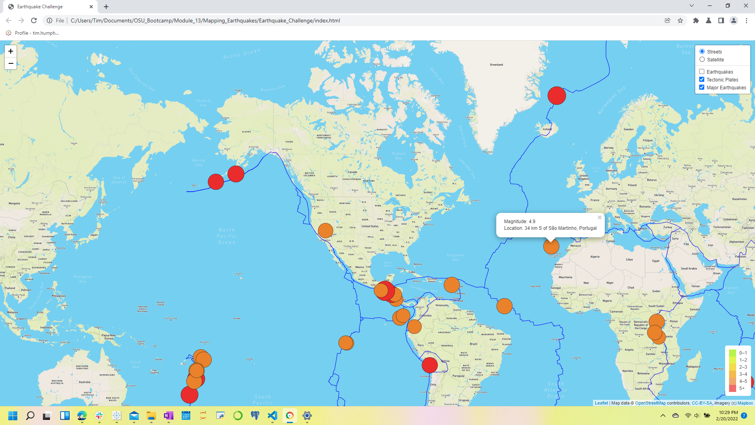The width and height of the screenshot is (755, 425).
Task: Open the Chrome profile avatar
Action: click(734, 20)
